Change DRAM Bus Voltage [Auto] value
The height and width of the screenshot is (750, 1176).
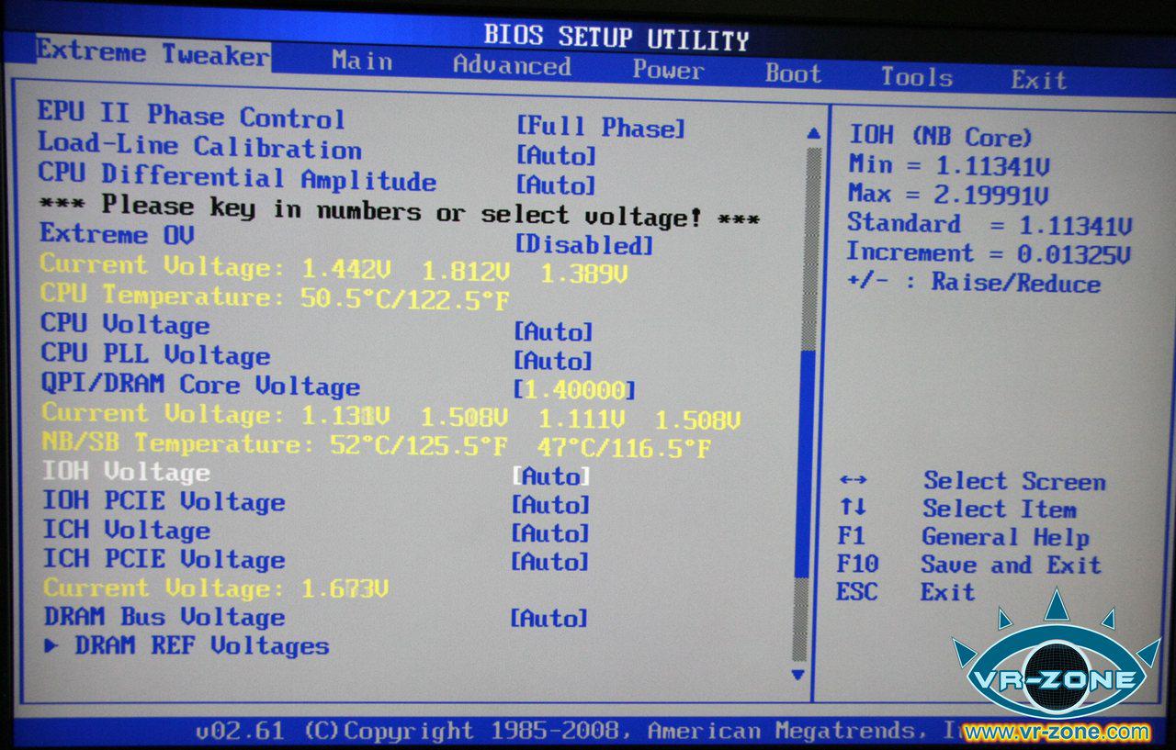click(x=548, y=619)
